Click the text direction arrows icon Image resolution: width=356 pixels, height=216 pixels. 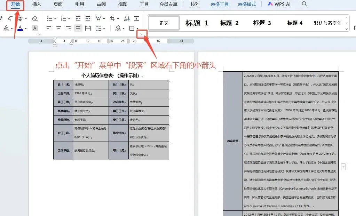(112, 18)
